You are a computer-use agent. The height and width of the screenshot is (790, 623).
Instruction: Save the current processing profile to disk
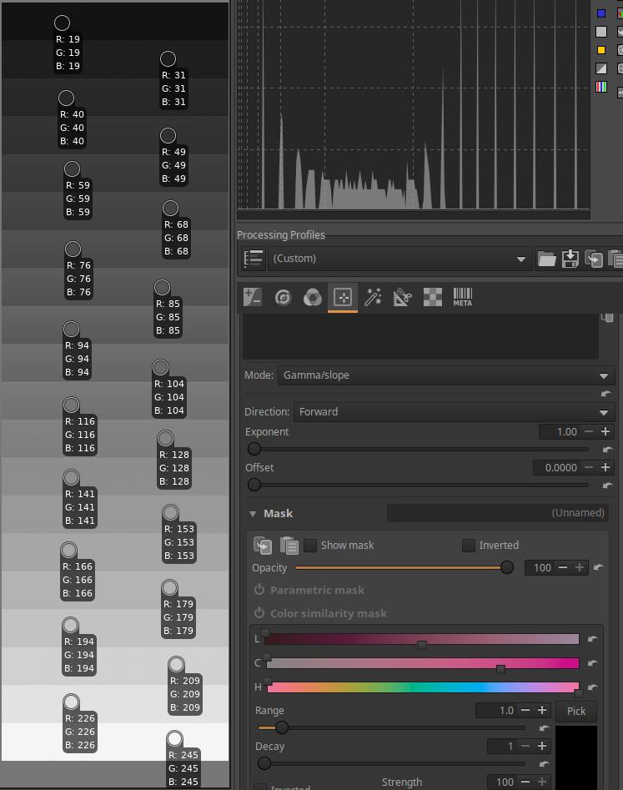click(x=570, y=259)
